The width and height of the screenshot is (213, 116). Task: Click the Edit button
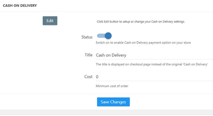(x=50, y=21)
